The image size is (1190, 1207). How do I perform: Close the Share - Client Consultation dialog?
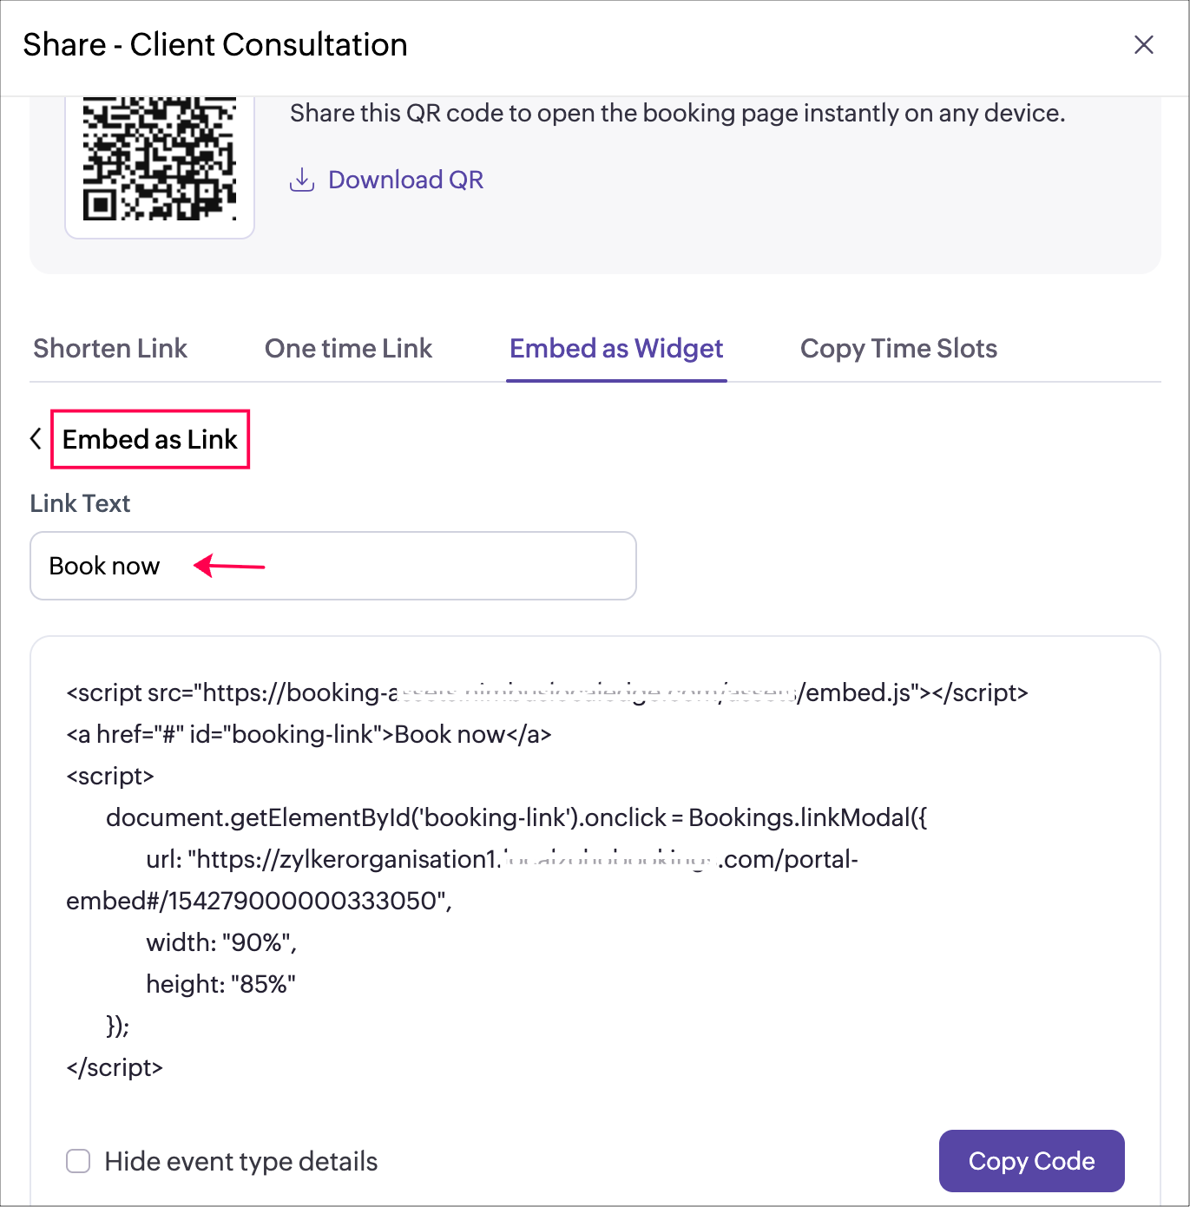[x=1143, y=45]
